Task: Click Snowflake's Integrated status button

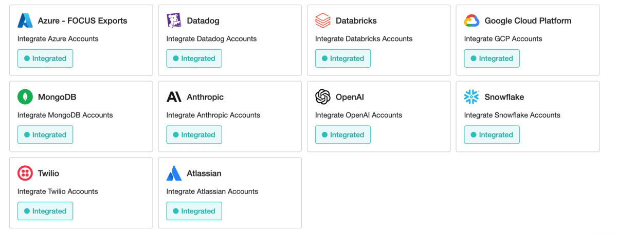Action: point(492,135)
